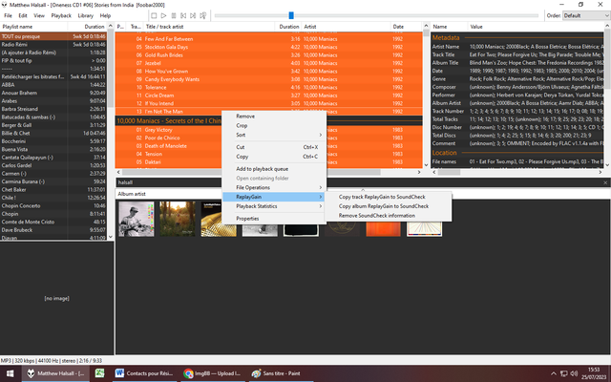
Task: Click the playback seekbar handle
Action: pyautogui.click(x=291, y=15)
